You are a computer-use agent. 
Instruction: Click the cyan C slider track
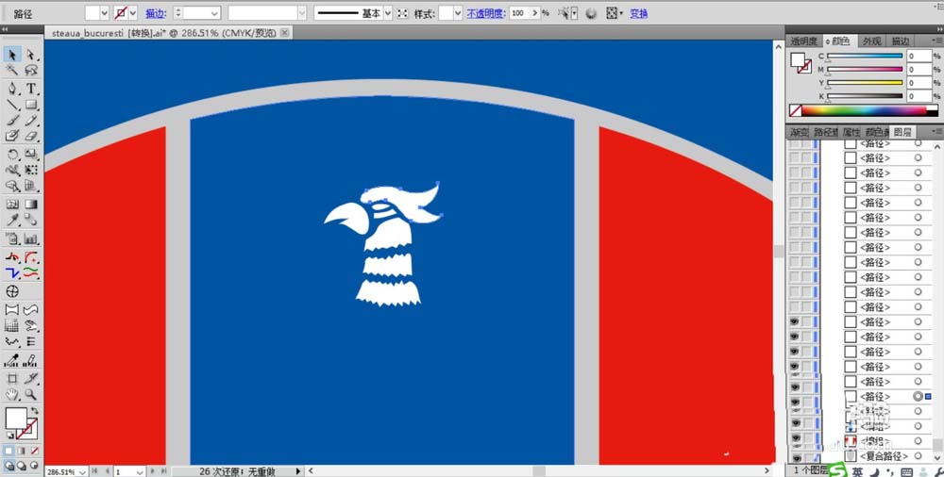click(865, 56)
